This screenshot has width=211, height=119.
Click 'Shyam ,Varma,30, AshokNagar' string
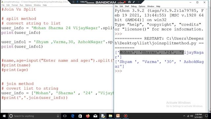click(x=69, y=42)
